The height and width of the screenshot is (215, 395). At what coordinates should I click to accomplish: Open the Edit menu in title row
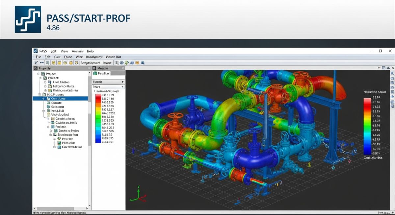tap(53, 51)
